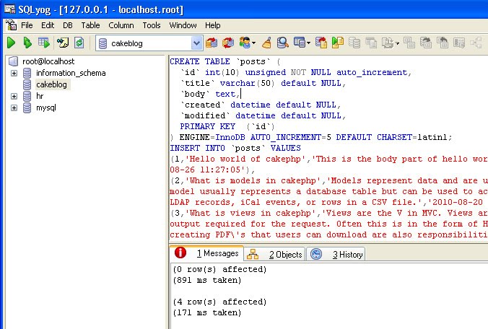Select the hr database in tree
Screen dimensions: 488x329
(40, 96)
